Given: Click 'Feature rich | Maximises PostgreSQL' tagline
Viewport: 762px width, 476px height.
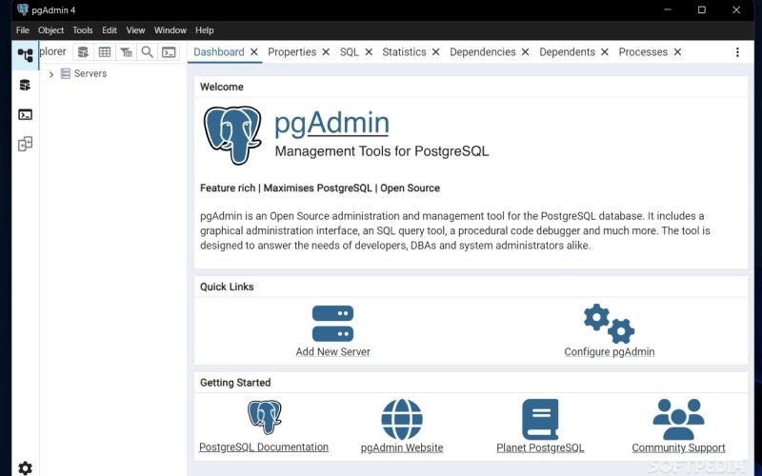Looking at the screenshot, I should [320, 188].
